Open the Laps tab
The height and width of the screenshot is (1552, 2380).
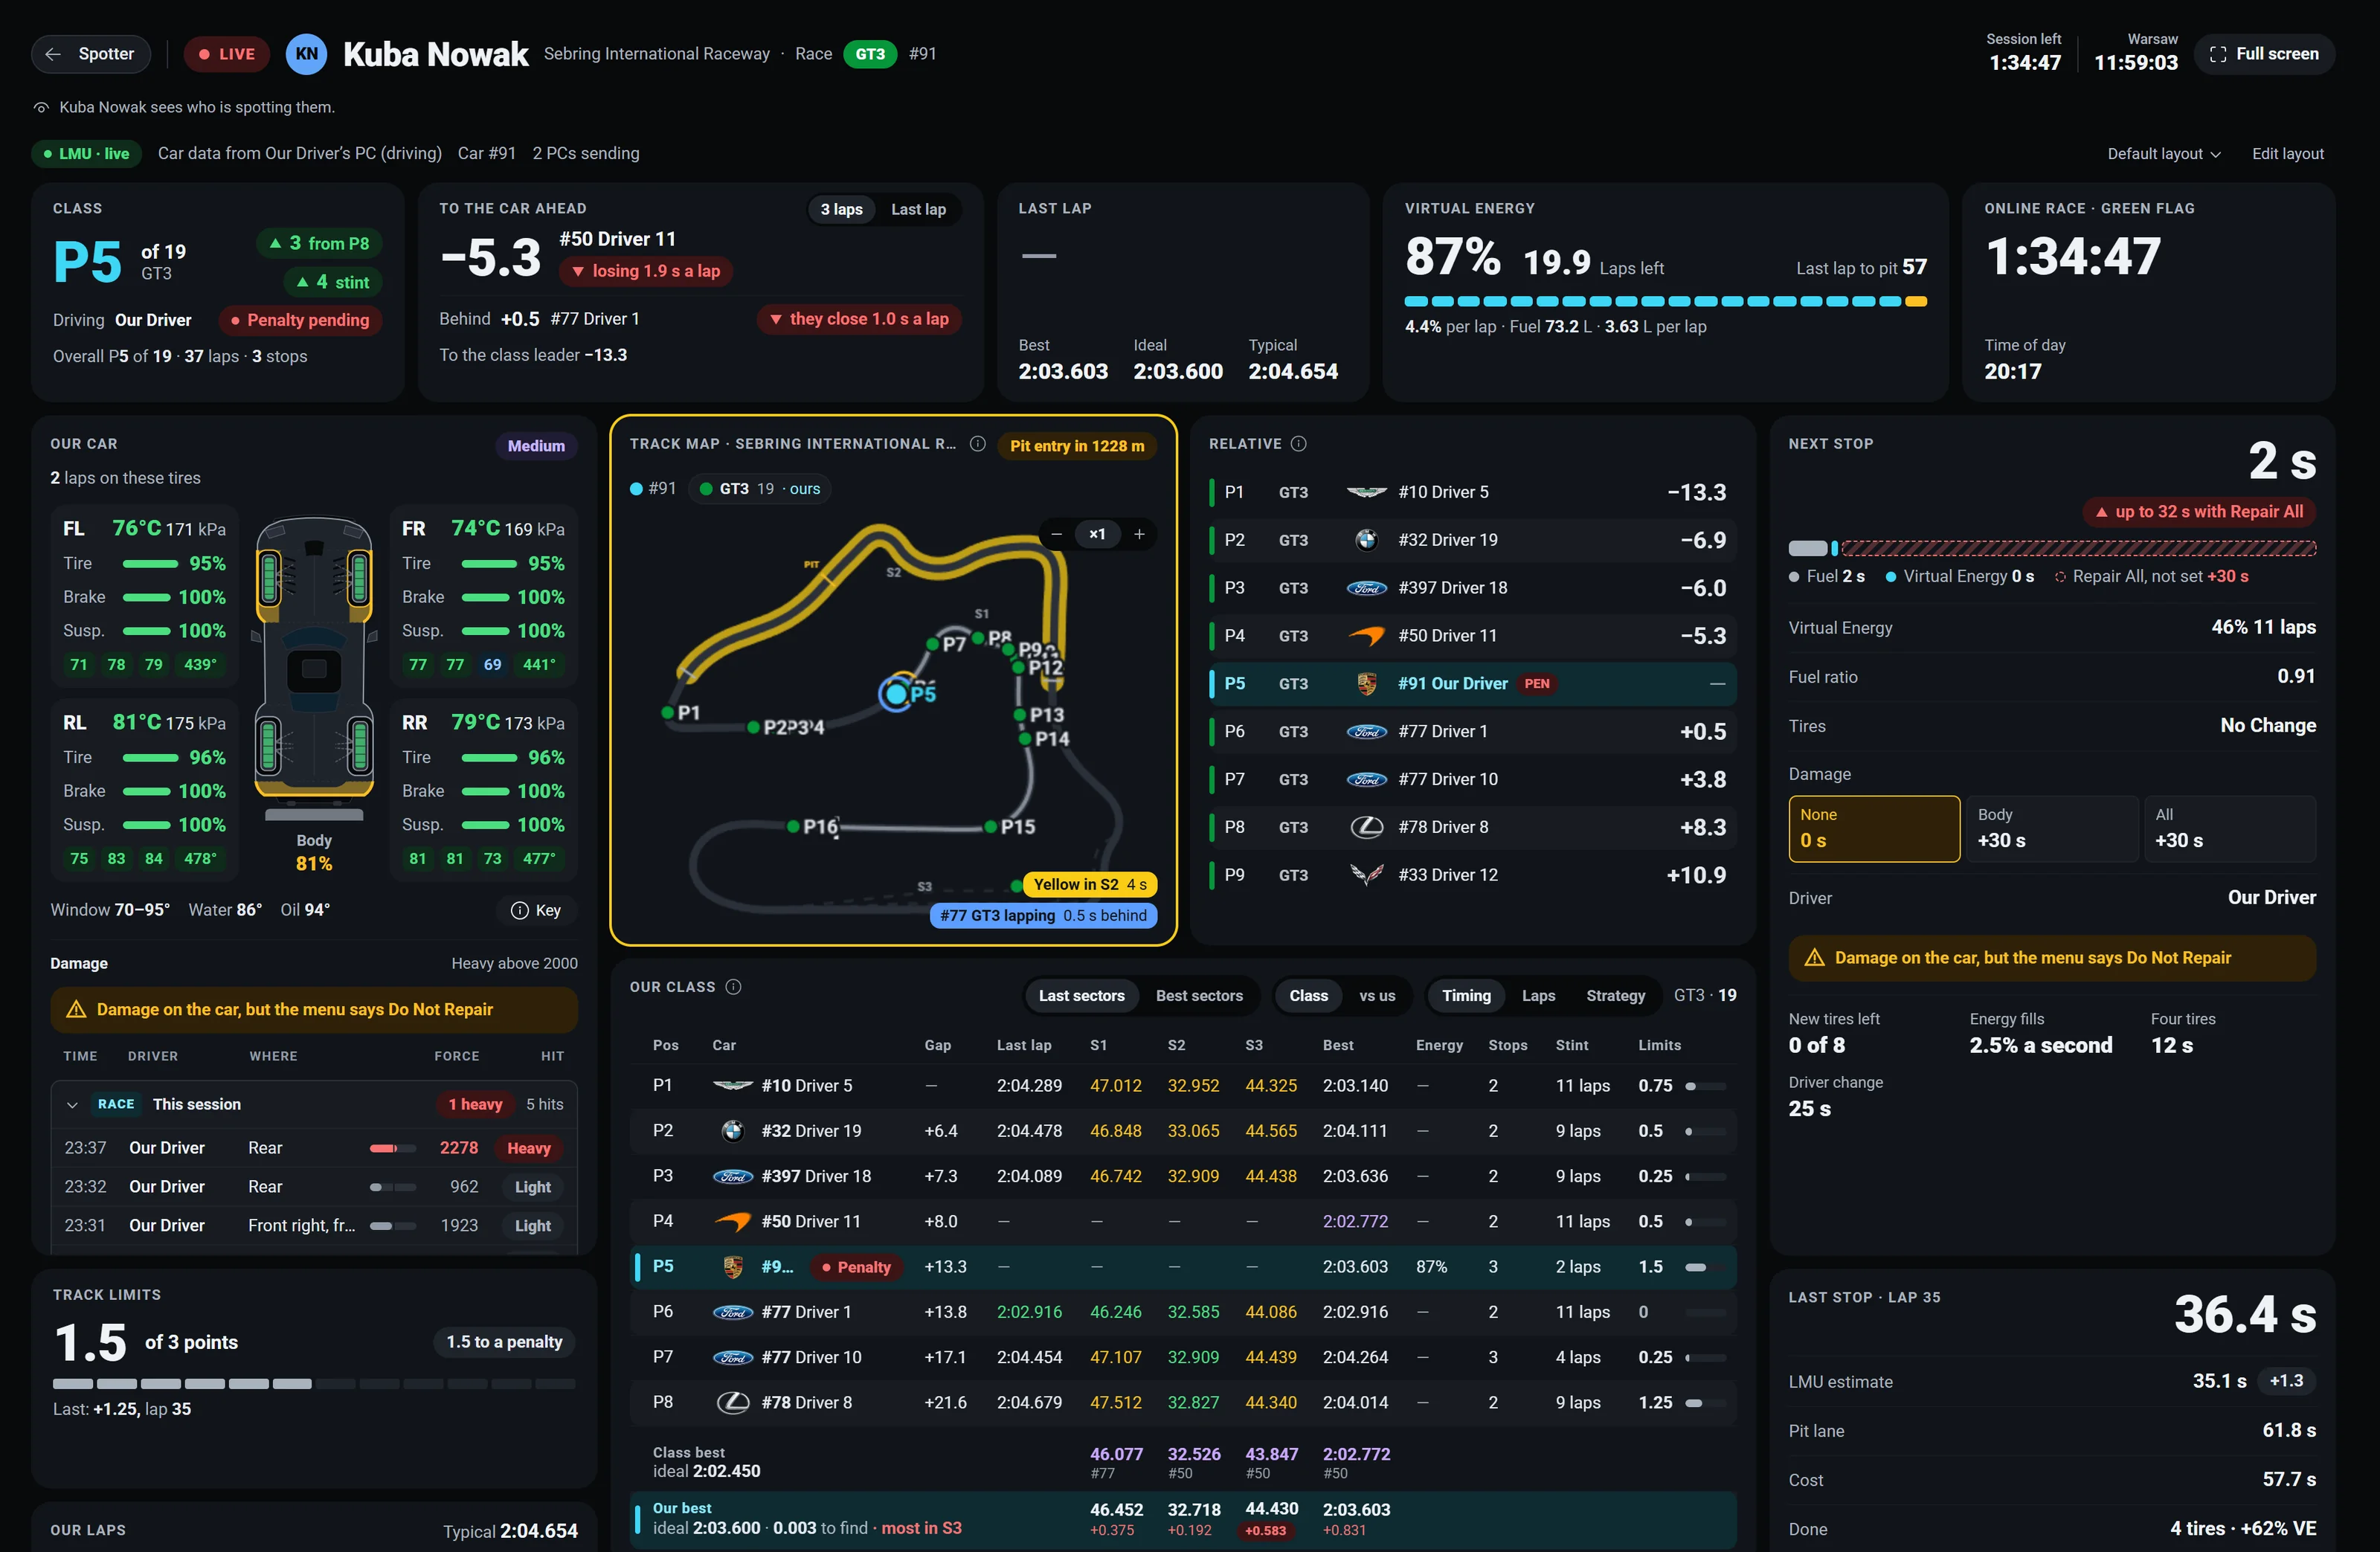[1538, 996]
